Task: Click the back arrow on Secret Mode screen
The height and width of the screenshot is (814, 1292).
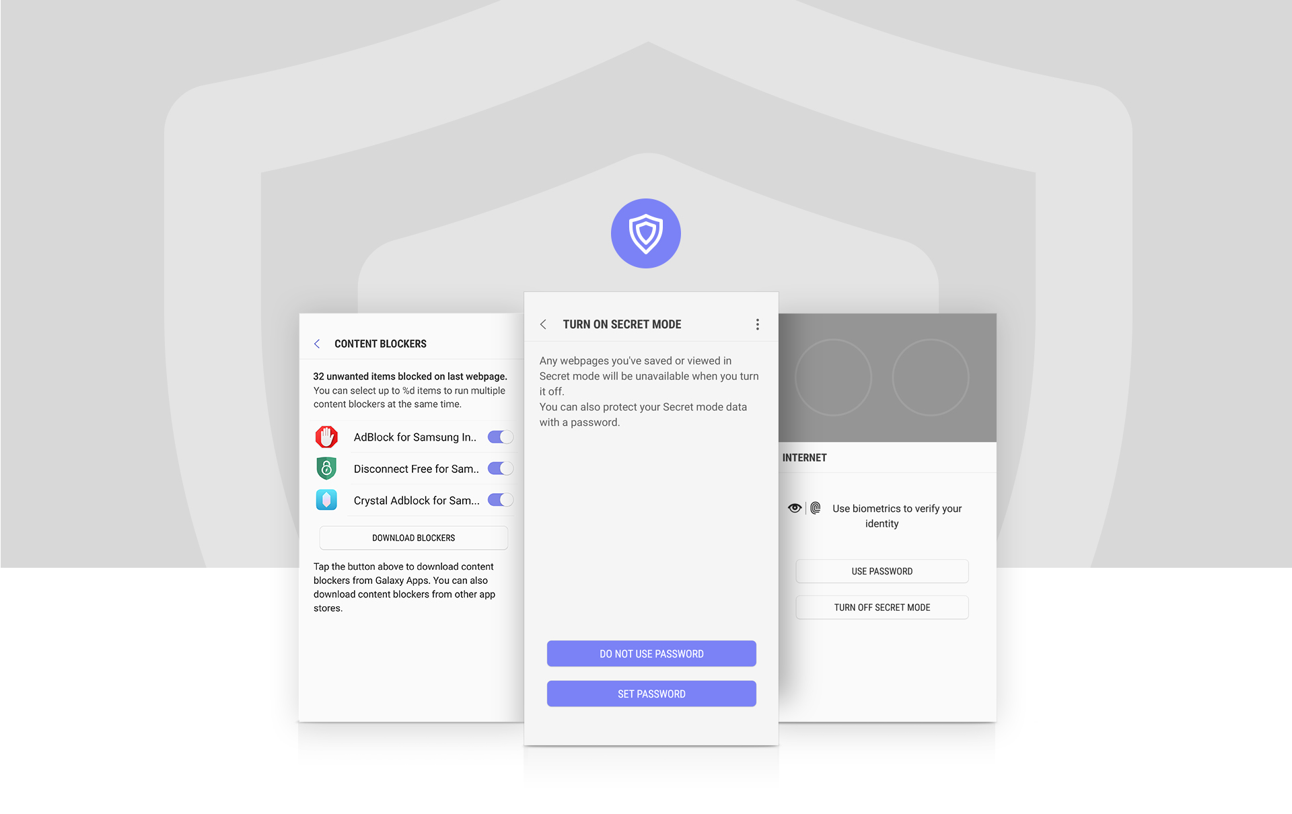Action: pyautogui.click(x=545, y=324)
